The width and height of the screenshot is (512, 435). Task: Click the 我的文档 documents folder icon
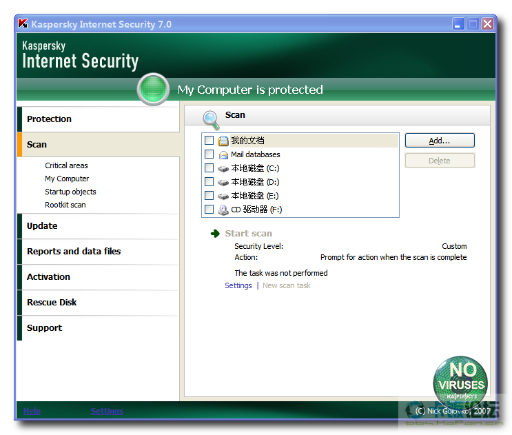coord(223,141)
